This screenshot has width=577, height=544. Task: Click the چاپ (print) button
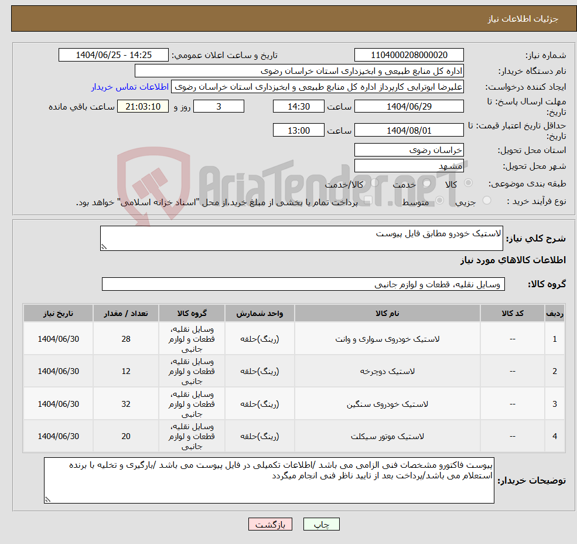click(321, 524)
